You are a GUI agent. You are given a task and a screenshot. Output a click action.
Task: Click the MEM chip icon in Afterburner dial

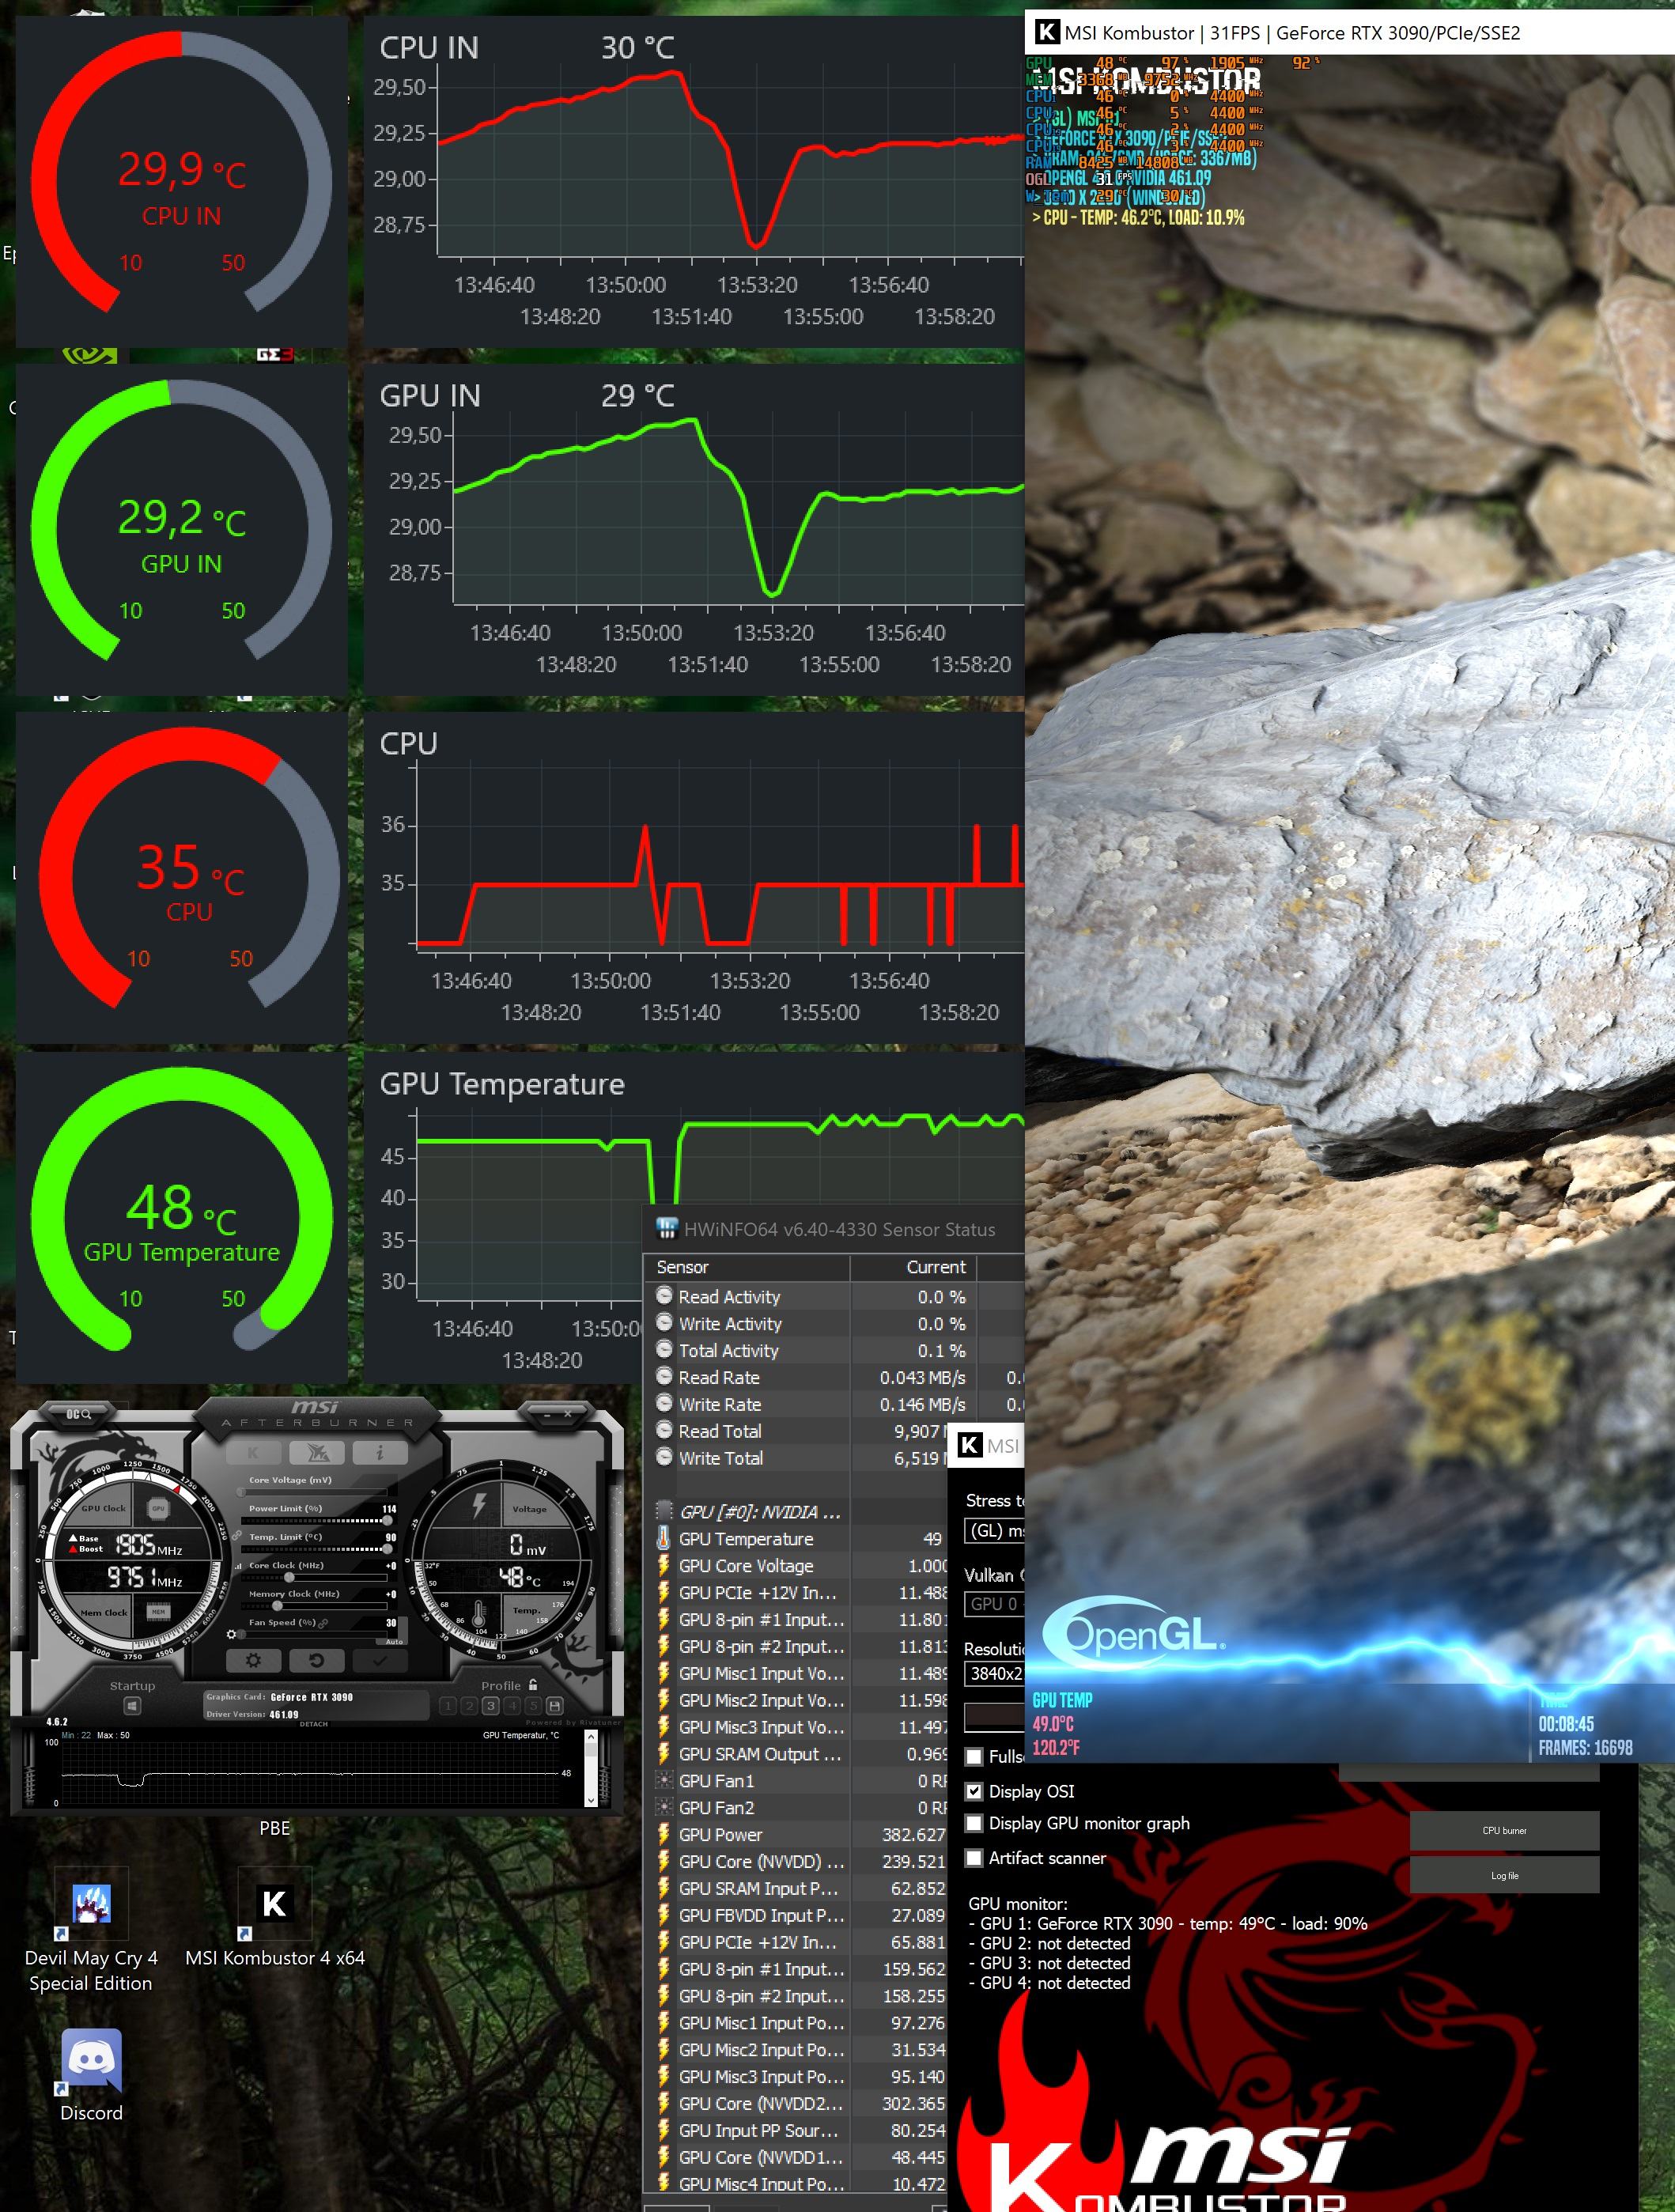pyautogui.click(x=158, y=1612)
